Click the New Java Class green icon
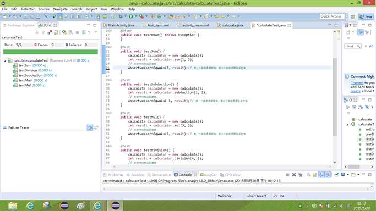376x211 pixels. click(160, 16)
